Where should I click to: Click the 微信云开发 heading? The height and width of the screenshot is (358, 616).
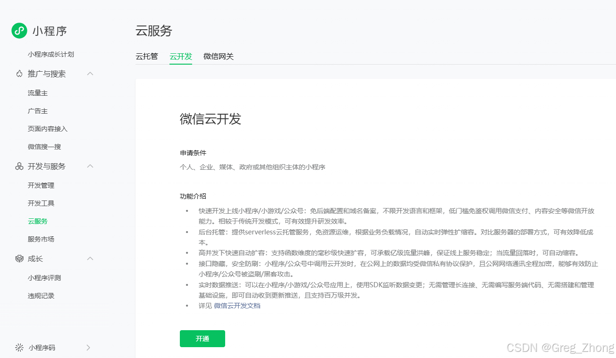pos(211,119)
